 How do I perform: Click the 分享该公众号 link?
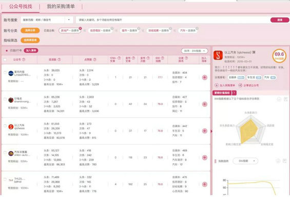click(x=251, y=85)
